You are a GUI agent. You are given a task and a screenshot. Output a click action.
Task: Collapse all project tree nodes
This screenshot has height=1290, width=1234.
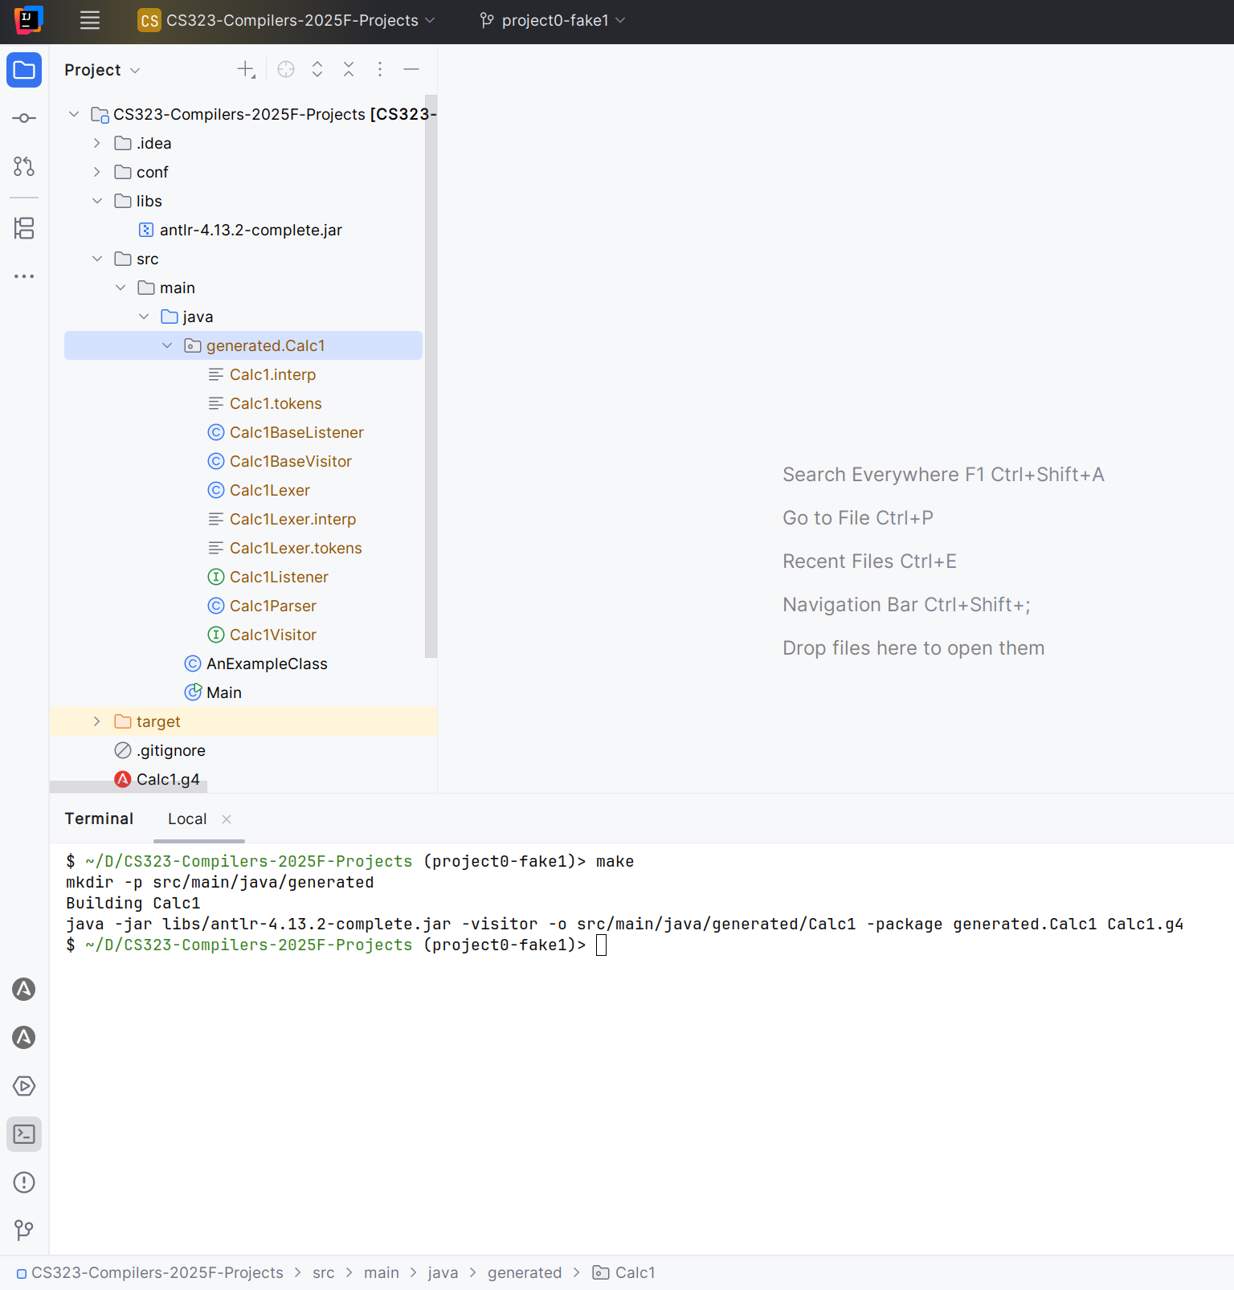pyautogui.click(x=349, y=70)
